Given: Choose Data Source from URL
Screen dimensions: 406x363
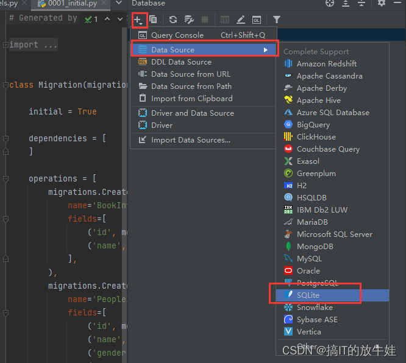Looking at the screenshot, I should pyautogui.click(x=204, y=74).
